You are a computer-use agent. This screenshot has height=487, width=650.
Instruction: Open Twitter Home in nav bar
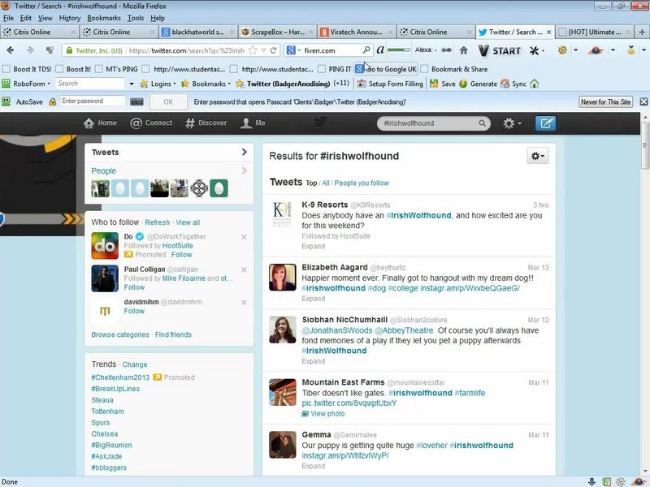coord(100,123)
